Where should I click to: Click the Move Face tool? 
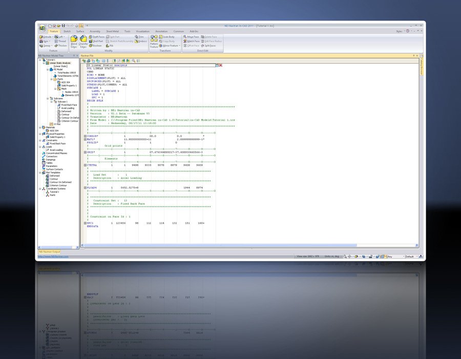click(x=191, y=37)
